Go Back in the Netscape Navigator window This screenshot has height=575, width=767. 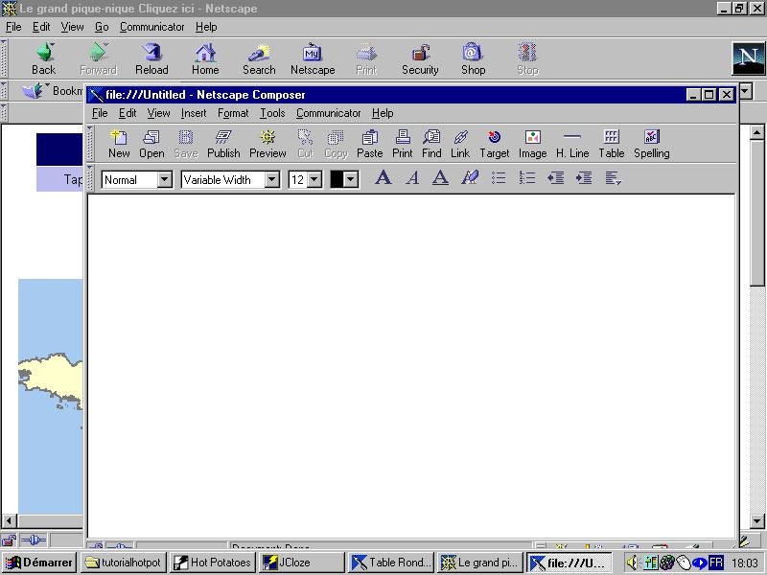[43, 58]
